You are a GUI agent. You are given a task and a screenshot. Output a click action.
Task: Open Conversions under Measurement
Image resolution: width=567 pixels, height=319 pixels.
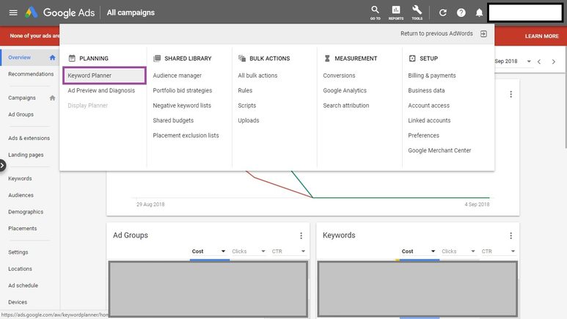[339, 76]
